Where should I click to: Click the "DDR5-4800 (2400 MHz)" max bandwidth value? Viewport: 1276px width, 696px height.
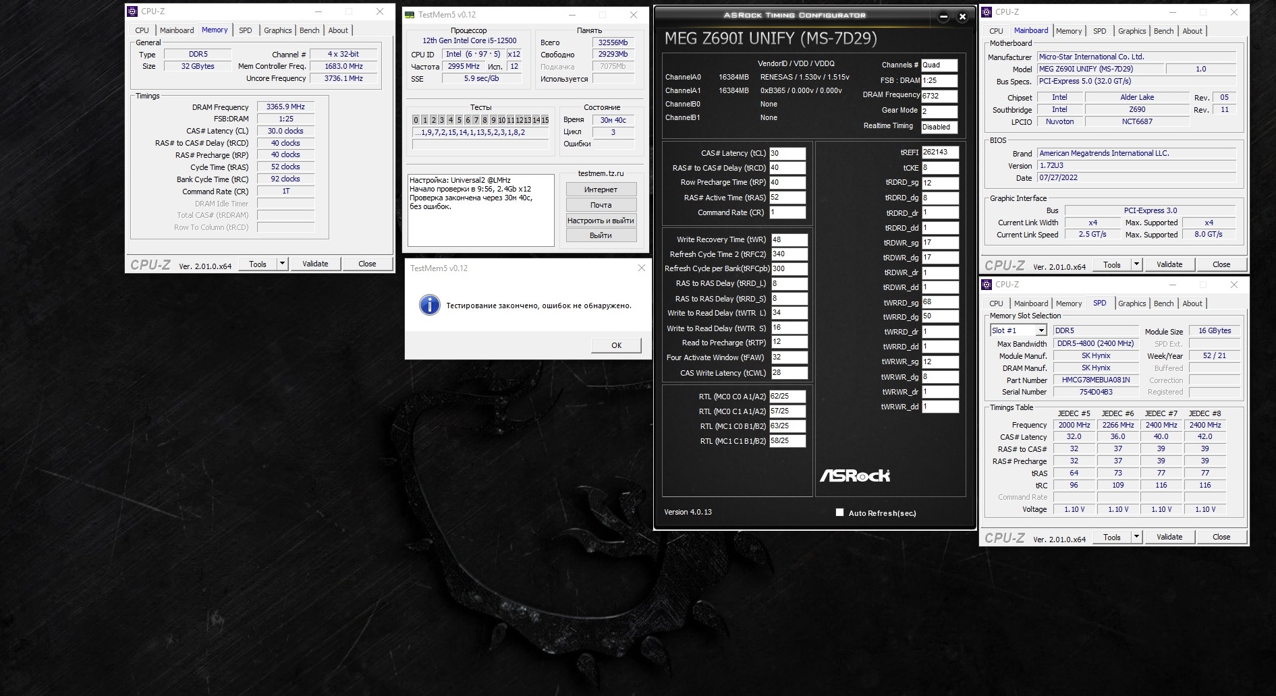1096,343
